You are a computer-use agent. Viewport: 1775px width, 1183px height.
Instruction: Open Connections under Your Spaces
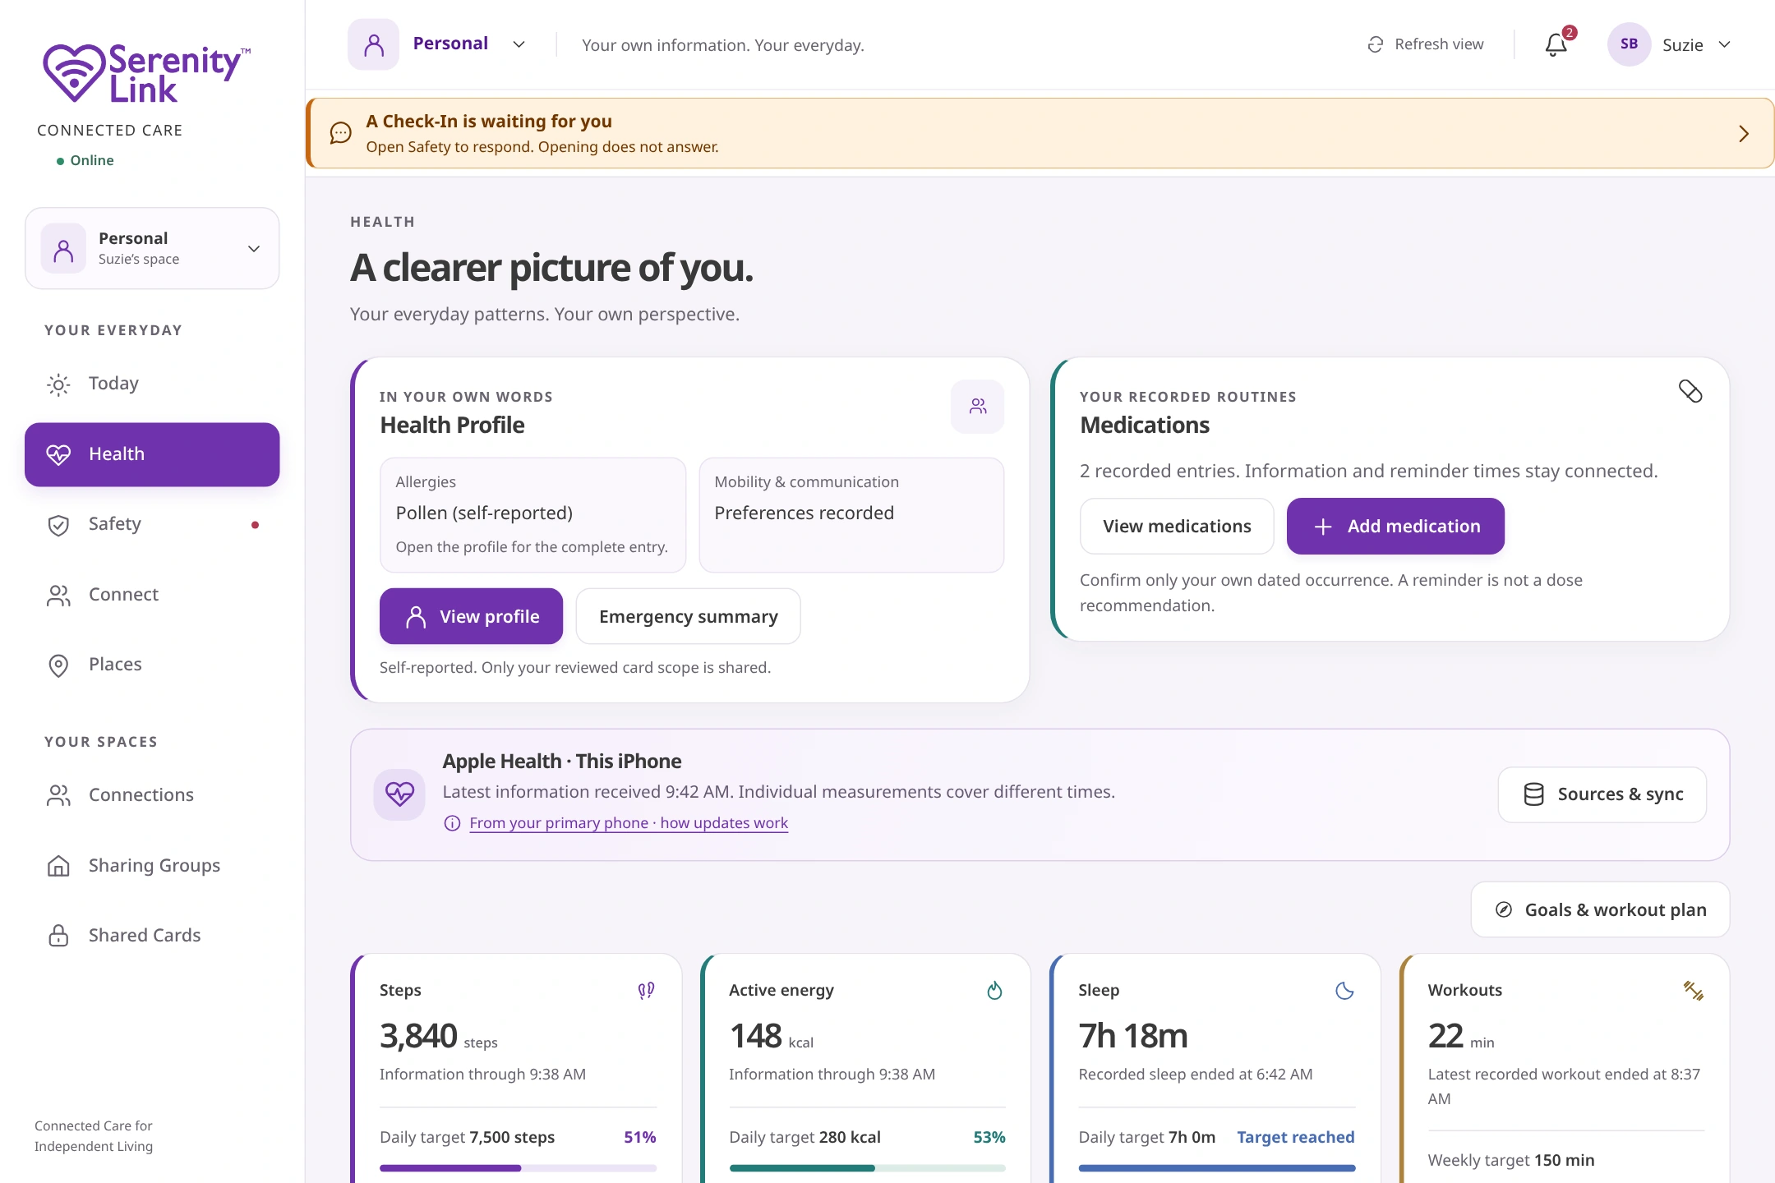coord(152,795)
